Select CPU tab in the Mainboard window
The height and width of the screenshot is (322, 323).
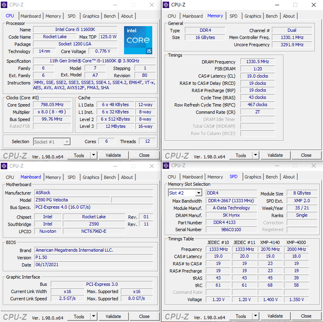pyautogui.click(x=10, y=177)
